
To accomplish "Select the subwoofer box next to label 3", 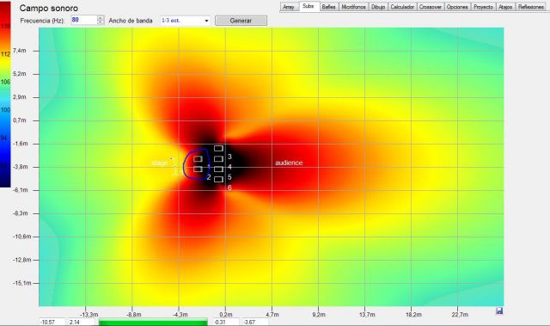I will 218,159.
